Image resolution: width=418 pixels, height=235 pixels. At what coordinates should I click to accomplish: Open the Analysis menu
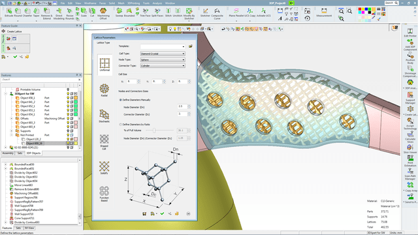click(x=157, y=3)
